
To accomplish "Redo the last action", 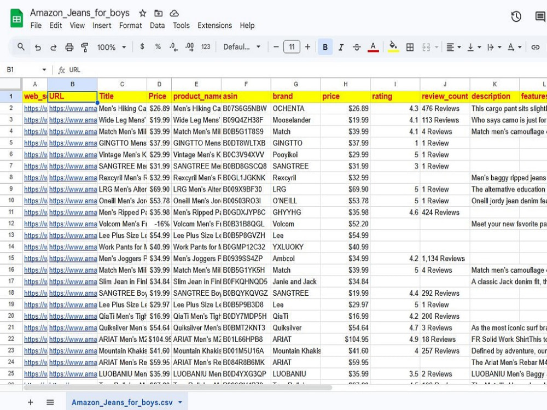I will (x=54, y=47).
